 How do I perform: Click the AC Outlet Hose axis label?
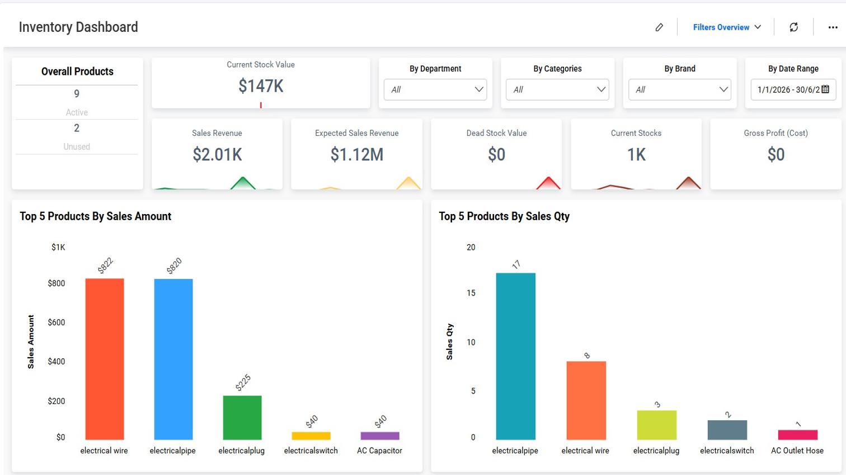click(x=797, y=450)
